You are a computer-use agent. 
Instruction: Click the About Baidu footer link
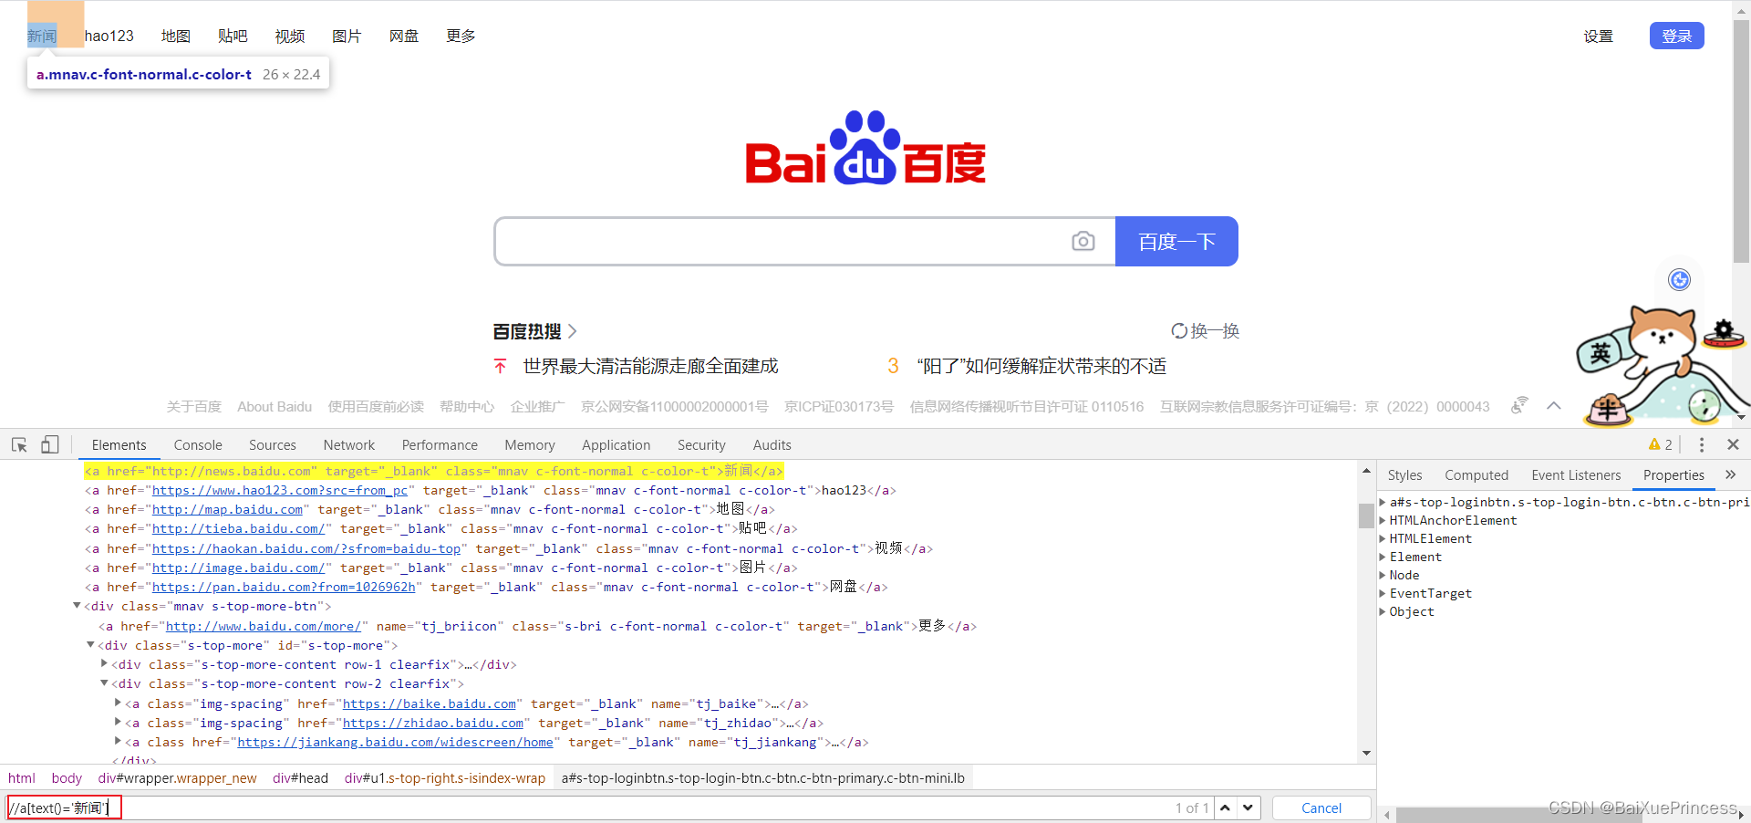pos(275,406)
